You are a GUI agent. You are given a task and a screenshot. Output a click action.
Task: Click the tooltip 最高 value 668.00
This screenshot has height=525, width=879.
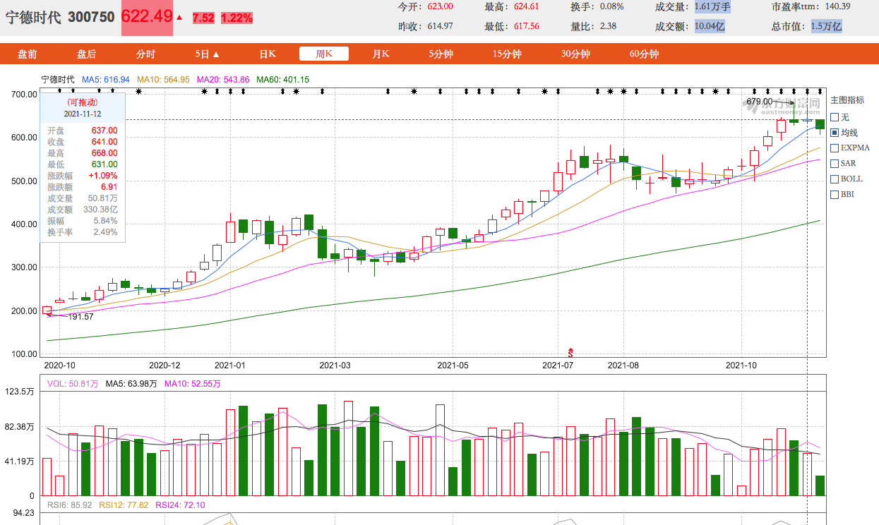(x=104, y=153)
